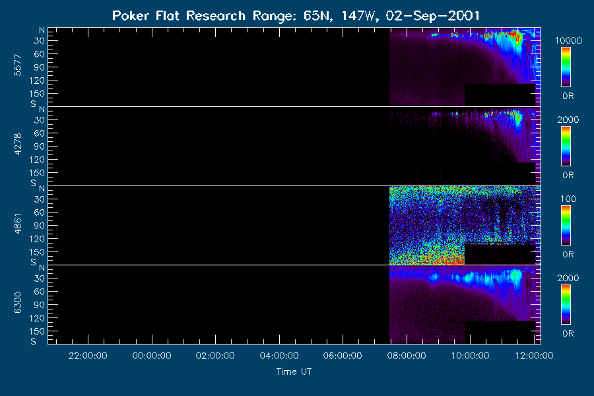Click the '100' colorbar maximum value
Image resolution: width=594 pixels, height=396 pixels.
click(568, 199)
